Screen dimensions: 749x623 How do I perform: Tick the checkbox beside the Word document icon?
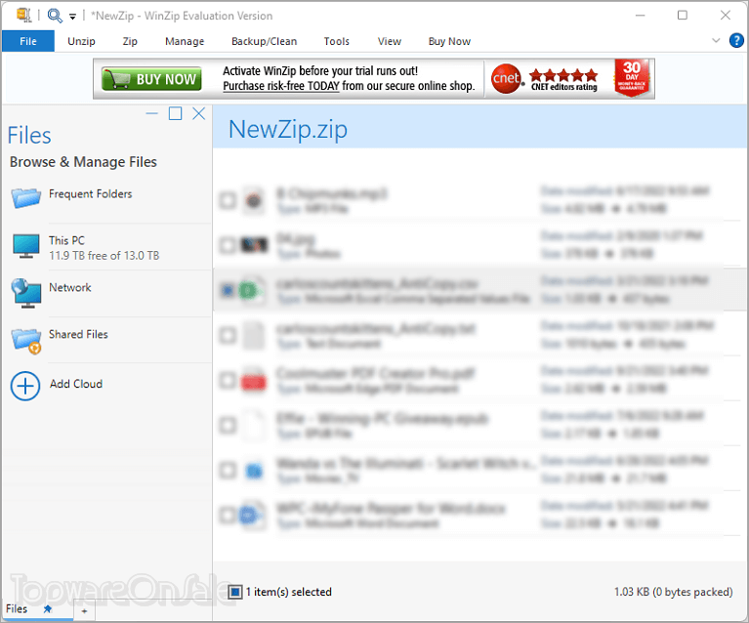point(228,515)
